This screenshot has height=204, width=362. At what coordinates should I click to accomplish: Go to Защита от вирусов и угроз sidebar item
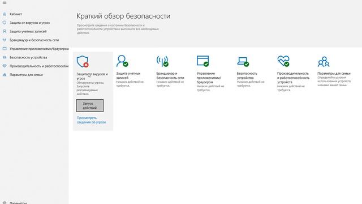[x=29, y=23]
